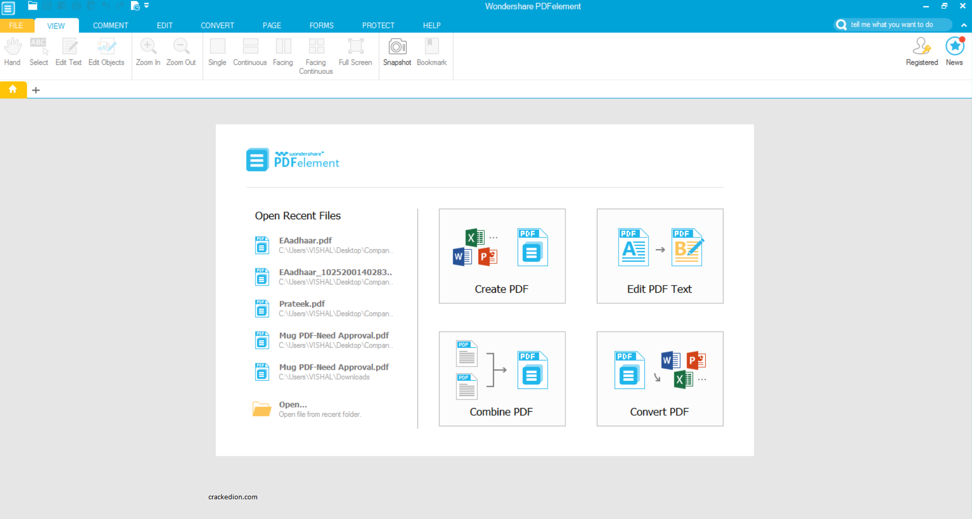The width and height of the screenshot is (972, 519).
Task: Open the Bookmark tool
Action: 431,52
